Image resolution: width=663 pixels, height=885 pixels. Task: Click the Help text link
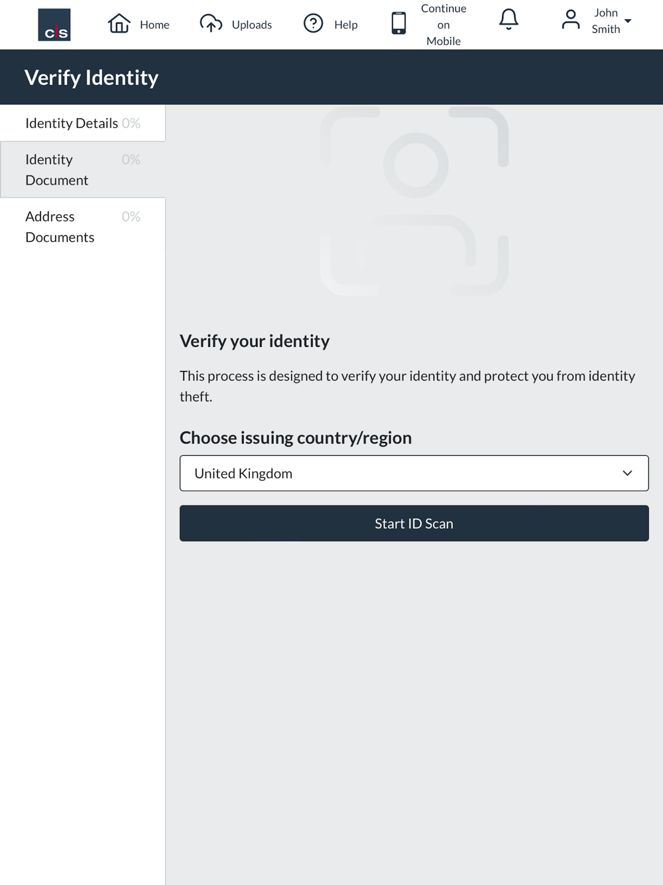345,25
